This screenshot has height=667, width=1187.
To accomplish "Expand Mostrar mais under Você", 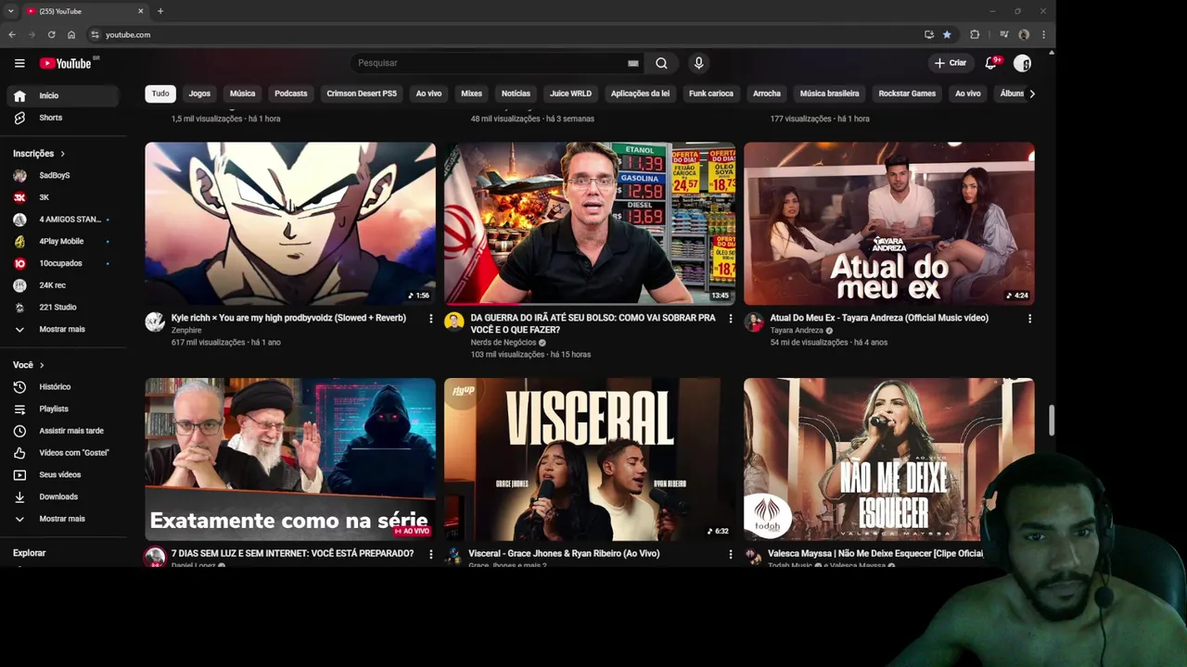I will point(61,519).
